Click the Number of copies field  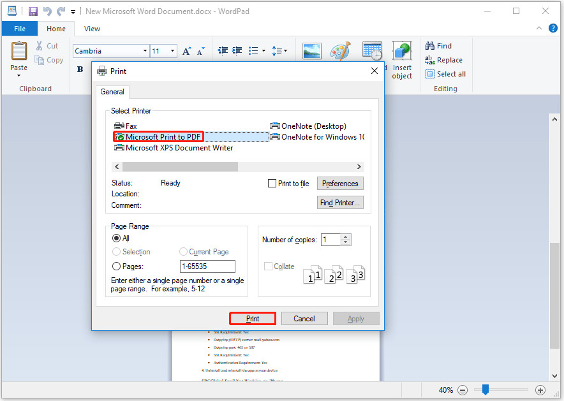[331, 240]
